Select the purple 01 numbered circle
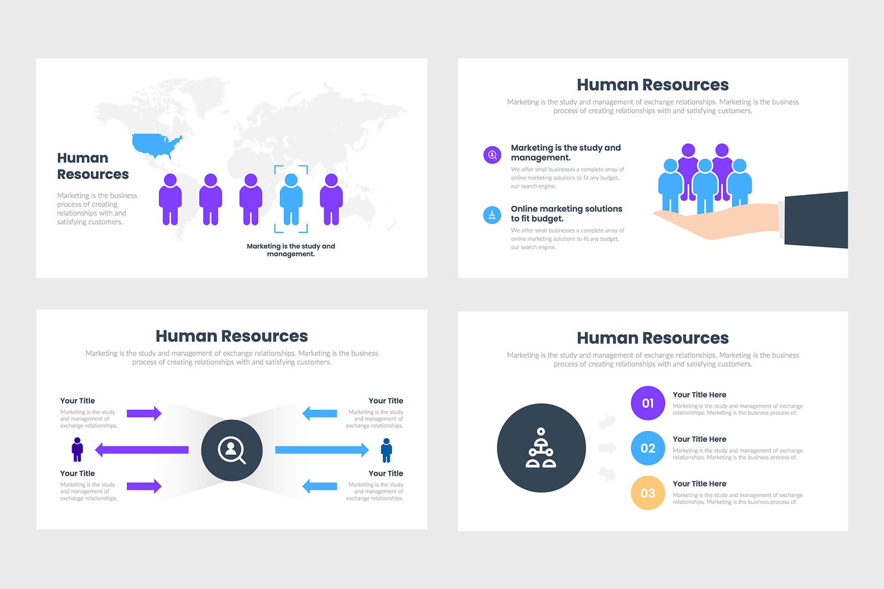884x589 pixels. coord(647,403)
